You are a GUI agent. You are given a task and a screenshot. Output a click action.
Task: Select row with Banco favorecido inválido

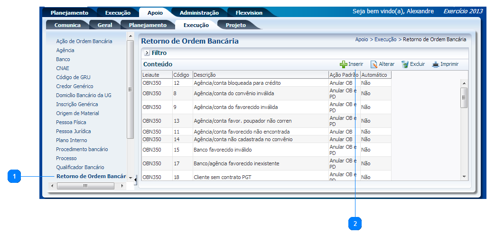tap(223, 150)
